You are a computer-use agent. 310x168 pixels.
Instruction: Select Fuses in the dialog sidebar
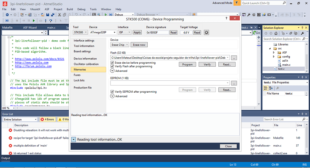click(x=77, y=75)
